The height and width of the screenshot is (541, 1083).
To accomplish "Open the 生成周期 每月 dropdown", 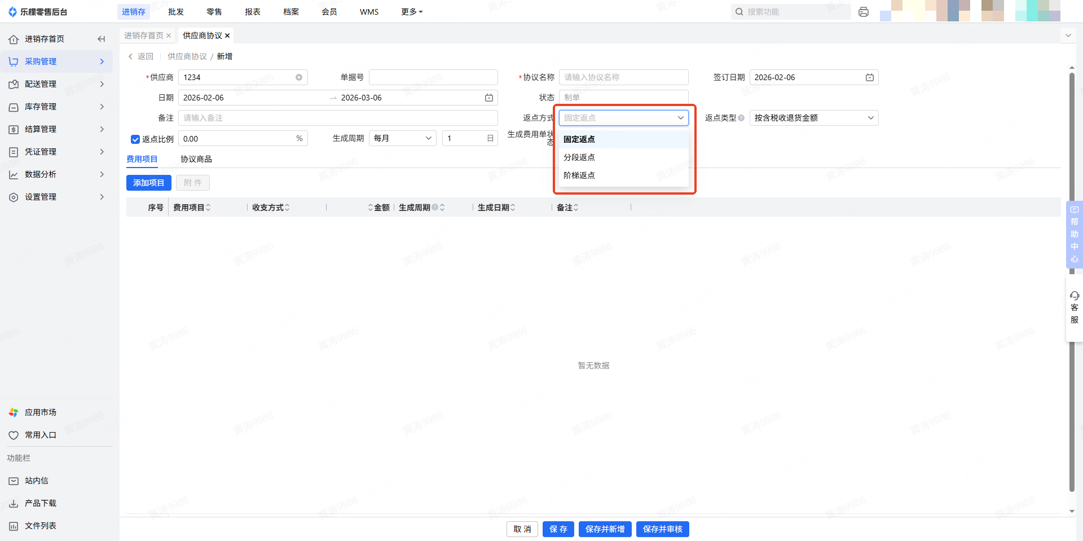I will pos(403,138).
